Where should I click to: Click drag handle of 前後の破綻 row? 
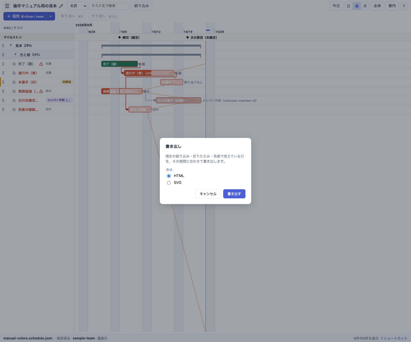coord(3,109)
